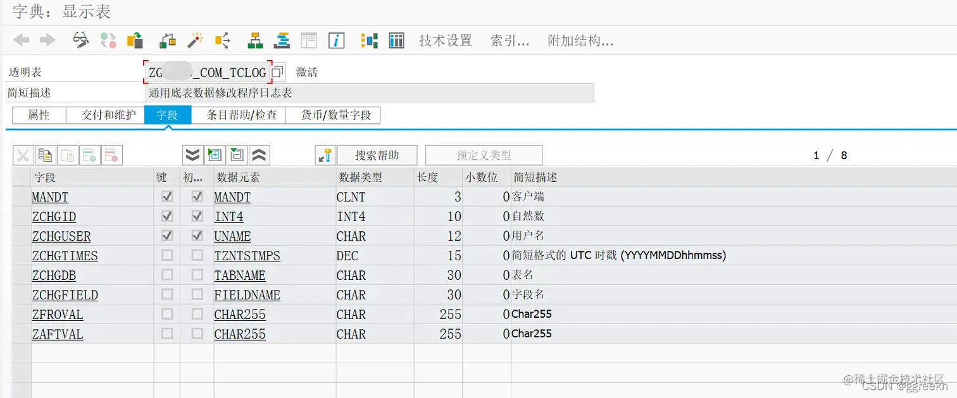Click the 索引... toolbar button

(x=510, y=40)
